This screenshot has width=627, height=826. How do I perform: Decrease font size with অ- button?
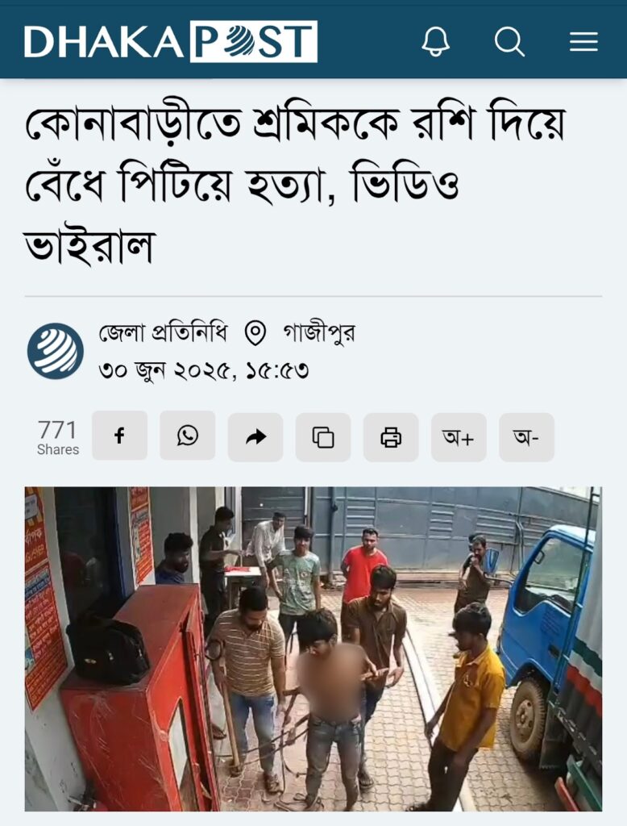click(526, 437)
